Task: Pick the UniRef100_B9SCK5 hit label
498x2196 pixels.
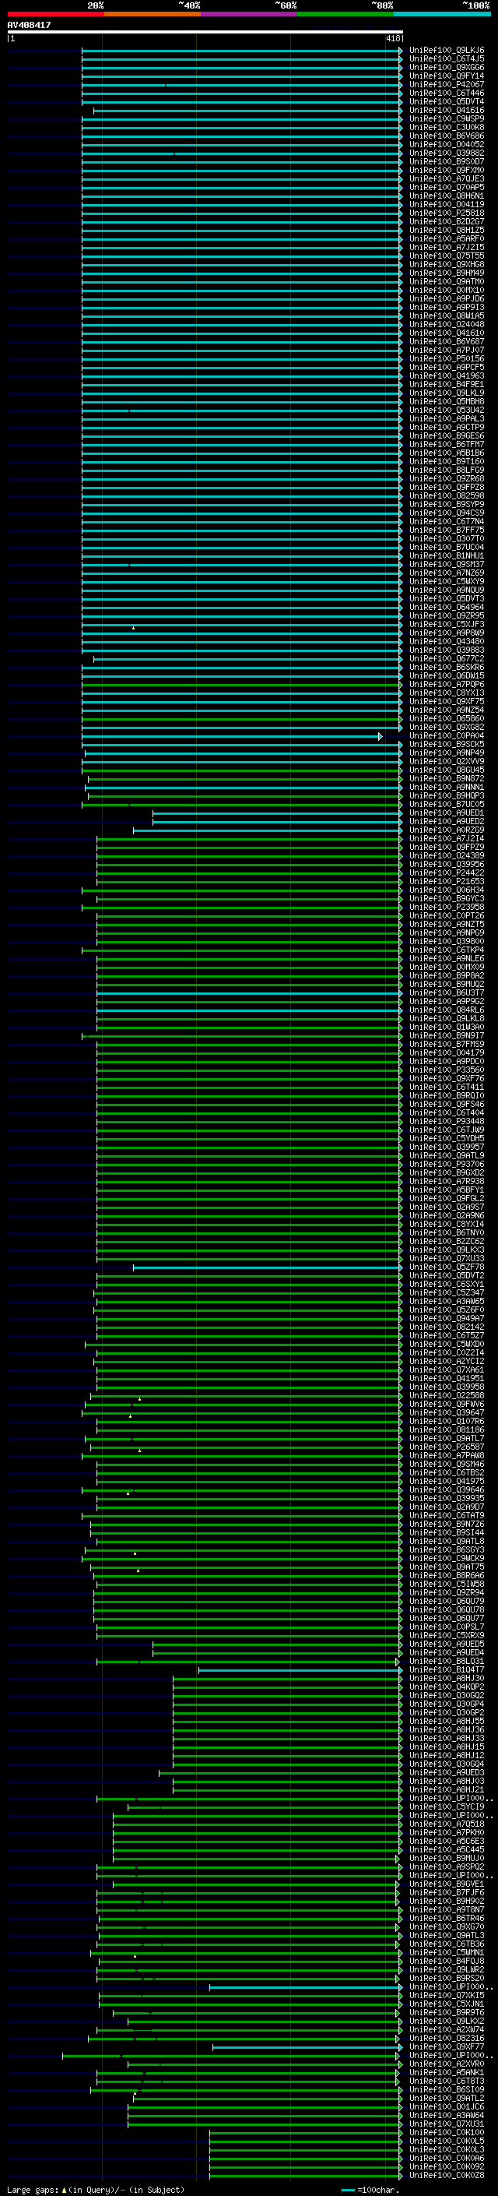Action: click(447, 744)
